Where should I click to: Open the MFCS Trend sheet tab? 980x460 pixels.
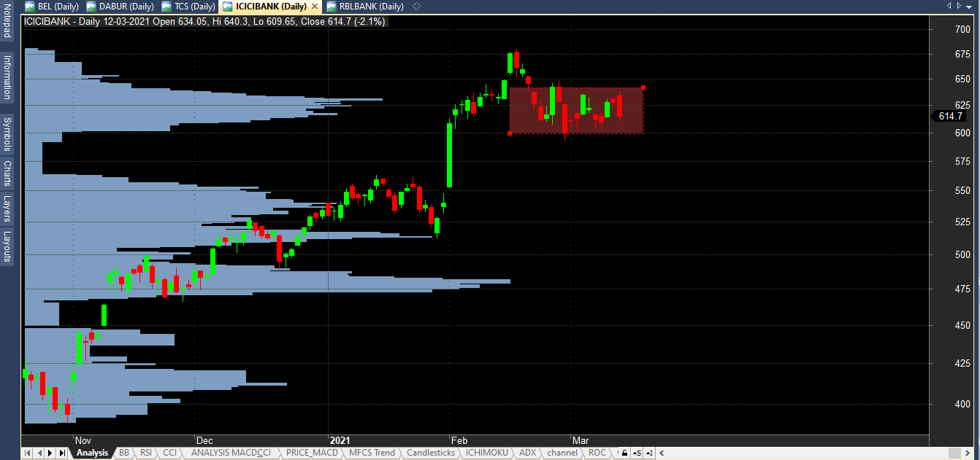pyautogui.click(x=373, y=453)
